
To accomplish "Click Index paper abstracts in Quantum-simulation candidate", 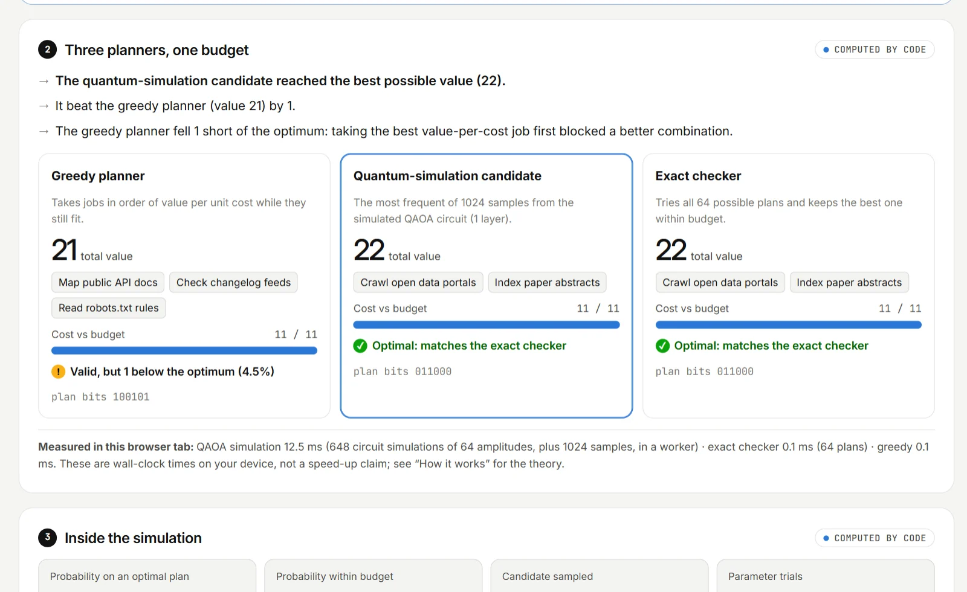I will tap(547, 283).
